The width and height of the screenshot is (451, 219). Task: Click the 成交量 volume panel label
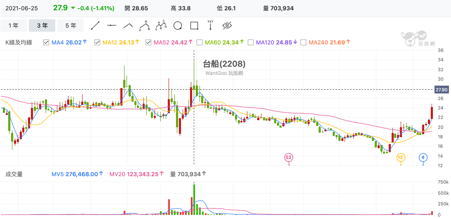pos(14,174)
